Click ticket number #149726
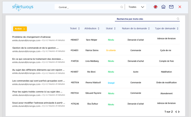The width and height of the screenshot is (191, 117). 75,61
